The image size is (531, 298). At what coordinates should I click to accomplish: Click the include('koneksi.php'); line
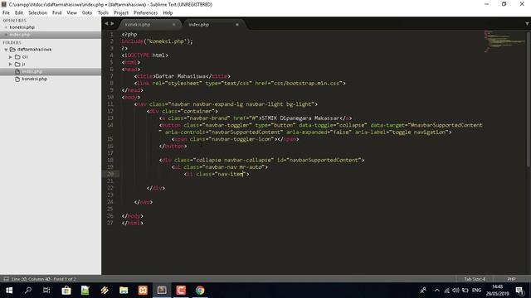coord(157,41)
